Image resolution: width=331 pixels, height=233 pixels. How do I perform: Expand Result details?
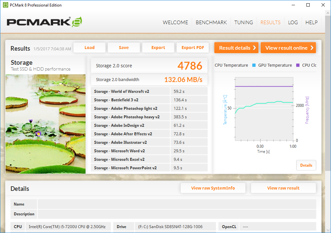[236, 48]
